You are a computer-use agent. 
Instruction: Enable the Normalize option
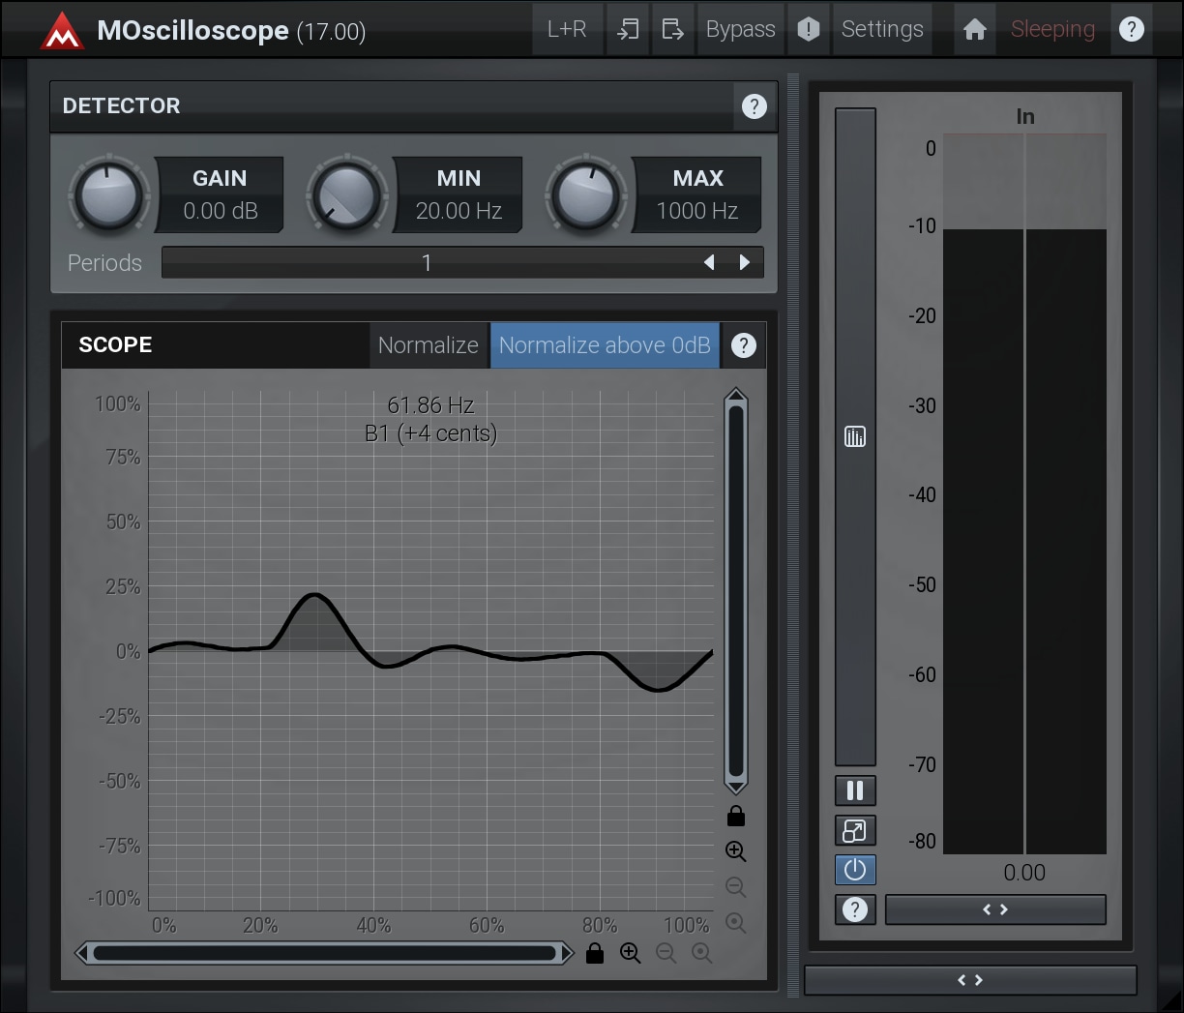(x=429, y=345)
